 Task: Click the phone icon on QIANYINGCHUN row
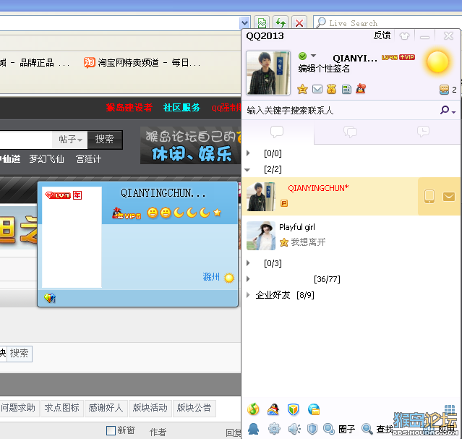tap(429, 196)
